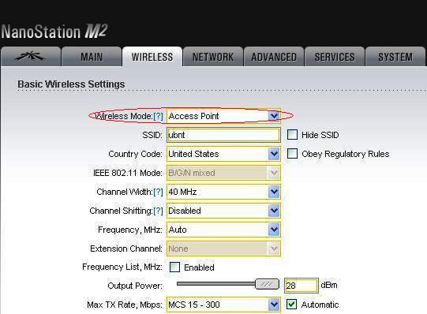Expand the Country Code dropdown
Image resolution: width=427 pixels, height=314 pixels.
pyautogui.click(x=223, y=154)
